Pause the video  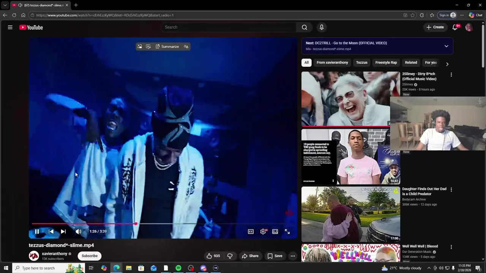37,231
